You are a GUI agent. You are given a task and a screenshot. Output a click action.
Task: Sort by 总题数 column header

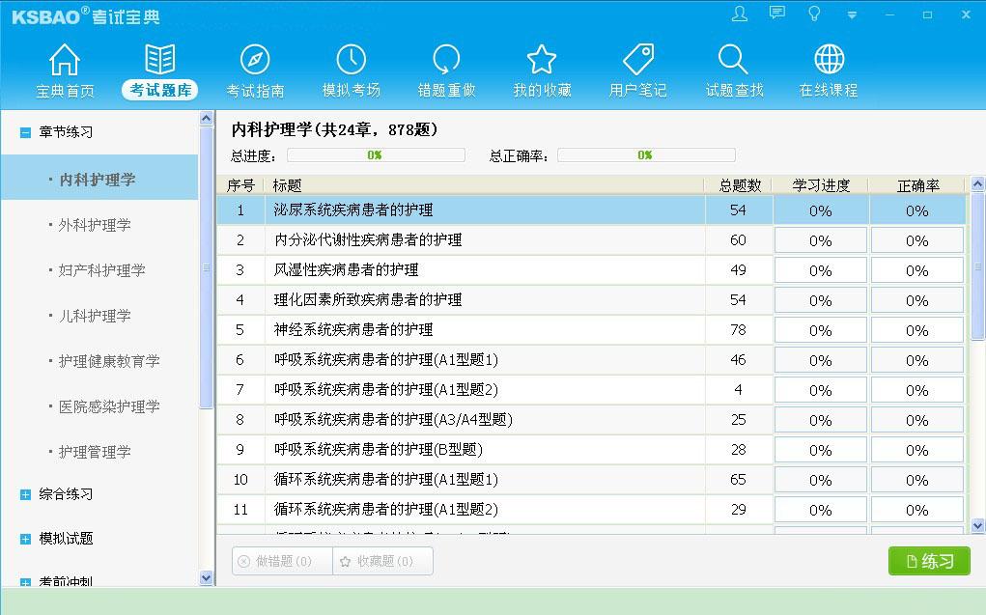click(x=740, y=184)
